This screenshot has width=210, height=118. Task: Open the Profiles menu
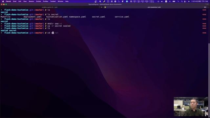pos(46,1)
